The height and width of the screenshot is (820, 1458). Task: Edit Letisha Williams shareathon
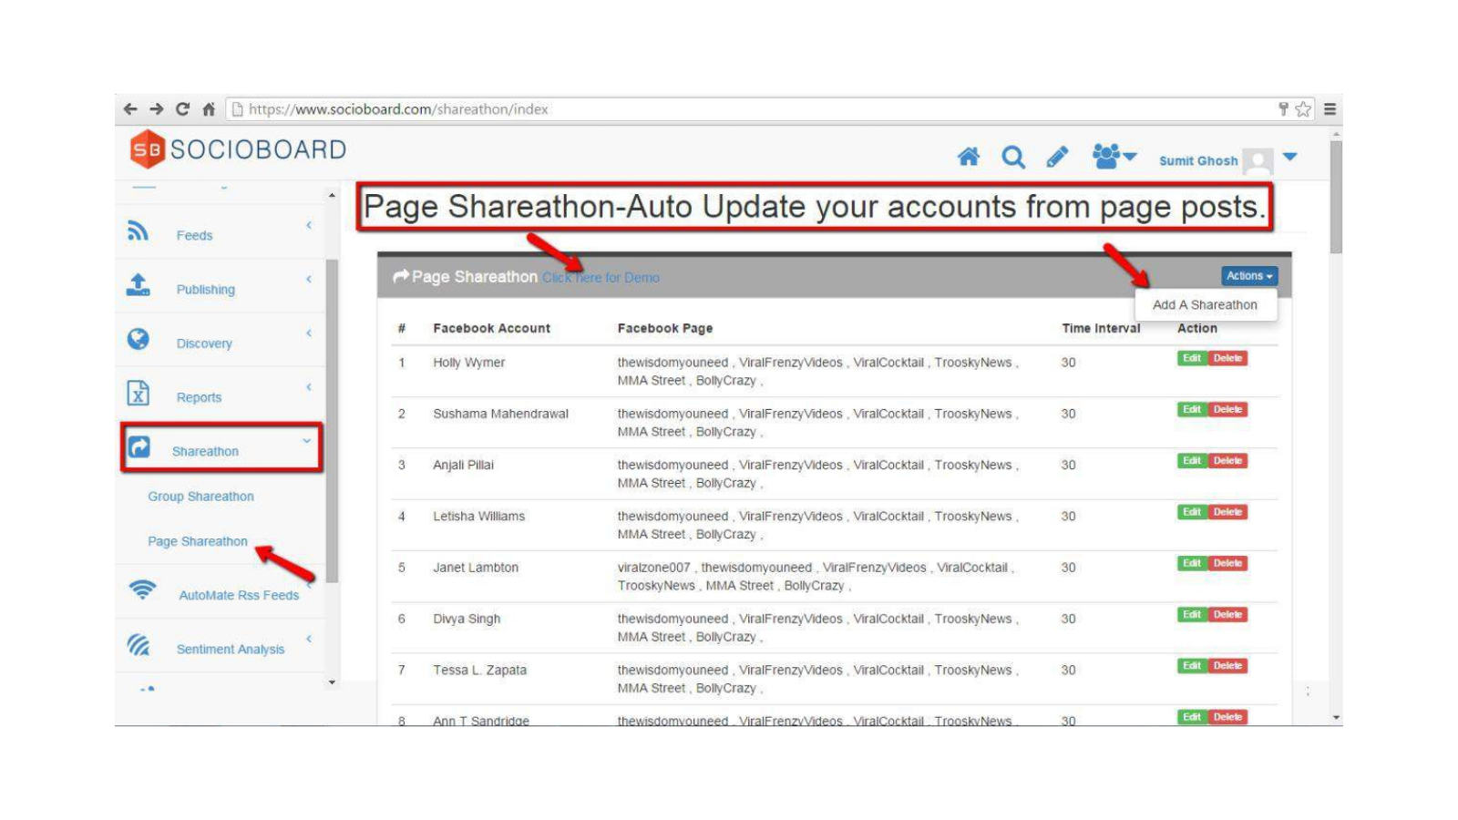pyautogui.click(x=1192, y=512)
